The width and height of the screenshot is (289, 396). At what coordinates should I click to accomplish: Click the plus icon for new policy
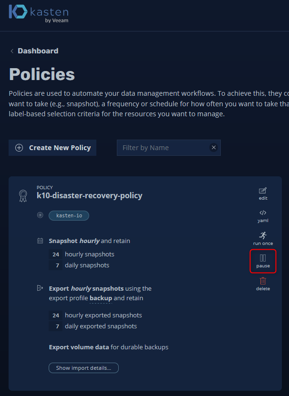pos(19,148)
